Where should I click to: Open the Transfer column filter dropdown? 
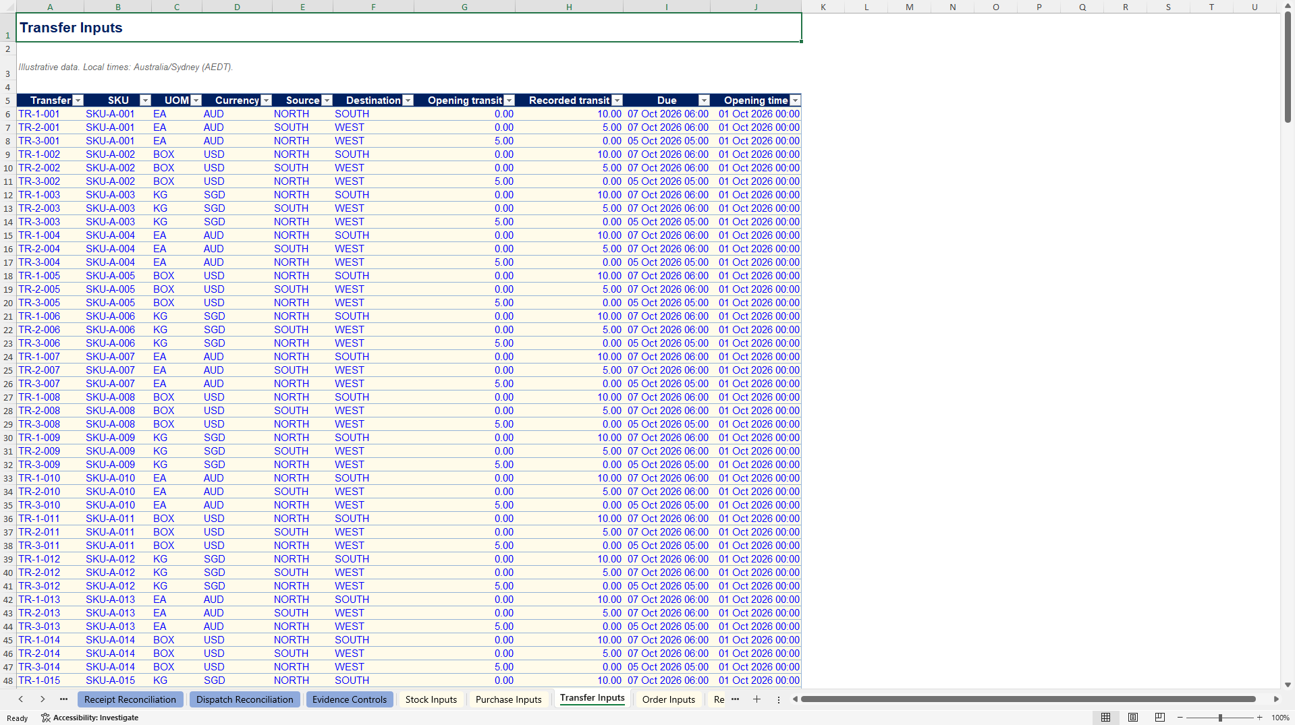tap(78, 100)
